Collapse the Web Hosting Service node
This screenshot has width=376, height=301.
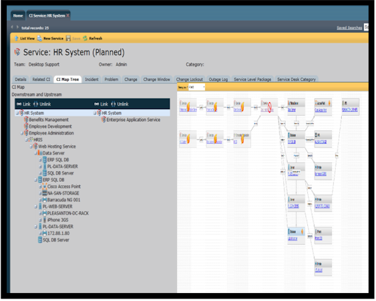(x=31, y=146)
